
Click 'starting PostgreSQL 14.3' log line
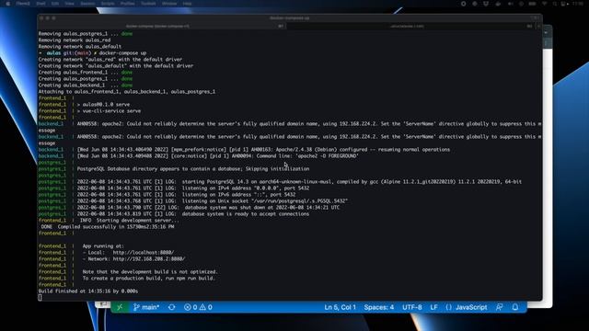click(x=352, y=182)
